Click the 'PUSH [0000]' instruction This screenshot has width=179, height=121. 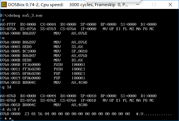69,65
